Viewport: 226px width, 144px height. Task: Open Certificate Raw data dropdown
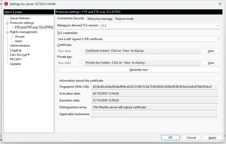pyautogui.click(x=70, y=51)
